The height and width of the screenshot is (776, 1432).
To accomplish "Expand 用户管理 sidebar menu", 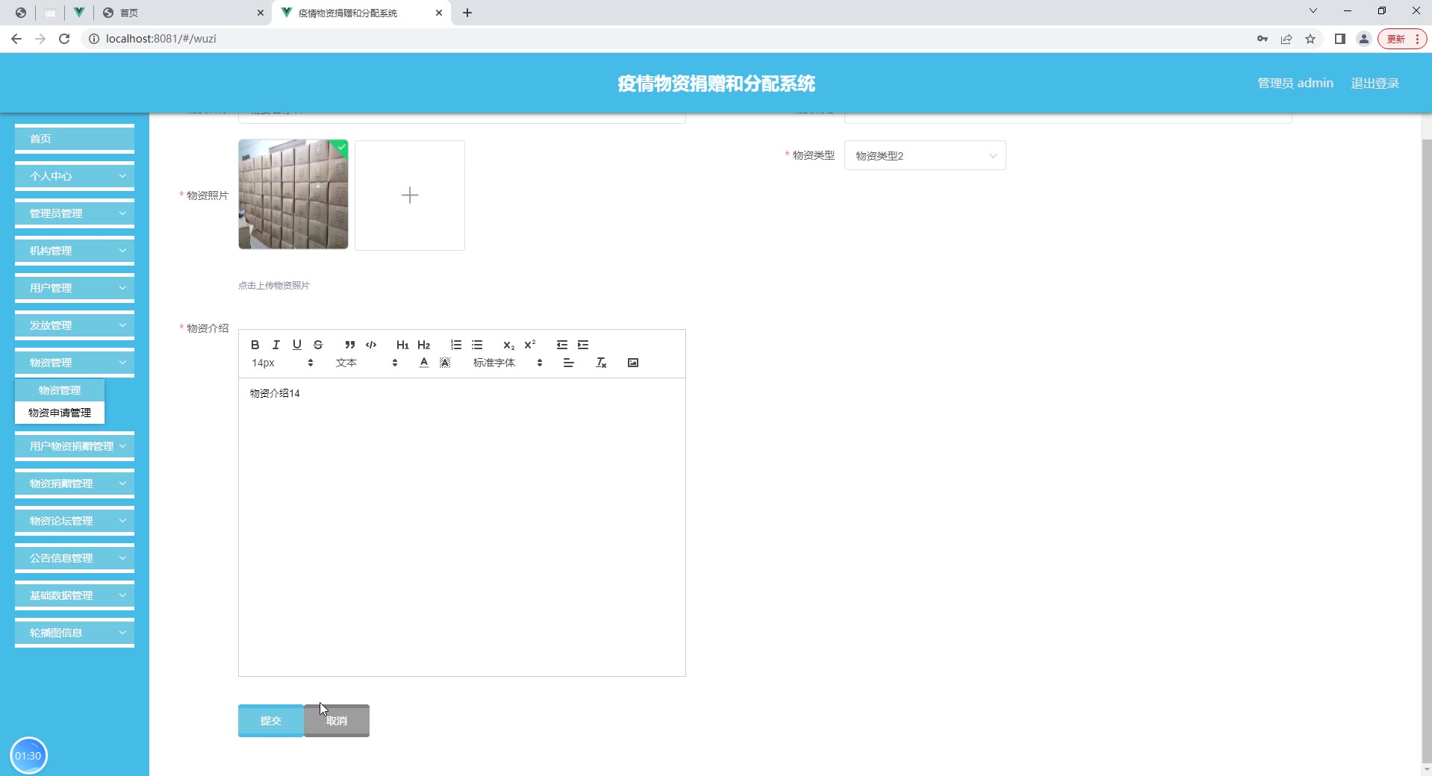I will pos(75,288).
